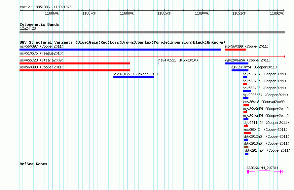The width and height of the screenshot is (294, 190).
Task: Click the 118860k ruler tick label
Action: tap(52, 13)
